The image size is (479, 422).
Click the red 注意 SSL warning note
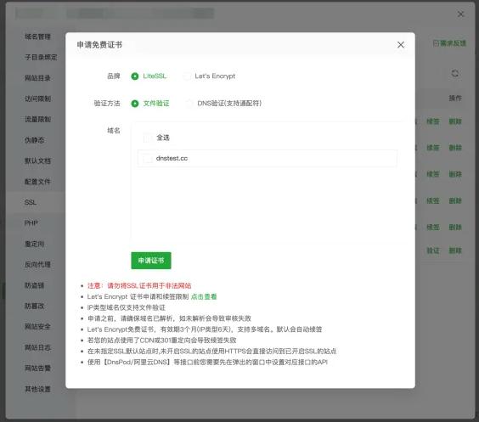139,286
